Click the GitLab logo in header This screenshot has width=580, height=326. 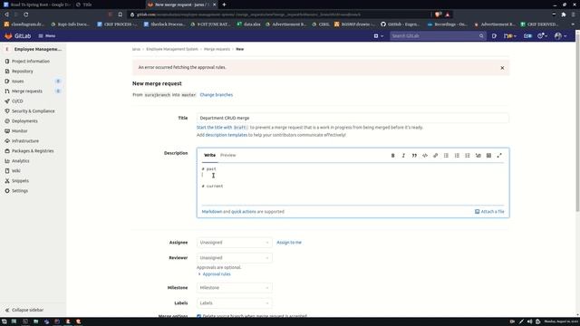point(8,36)
